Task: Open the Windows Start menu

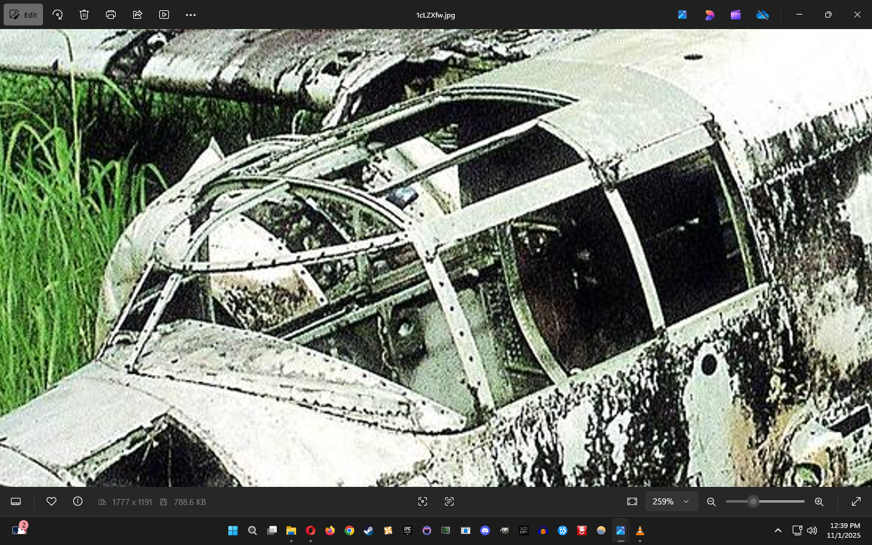Action: point(233,530)
